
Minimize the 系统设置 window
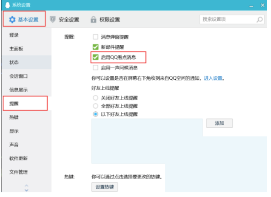[251, 6]
